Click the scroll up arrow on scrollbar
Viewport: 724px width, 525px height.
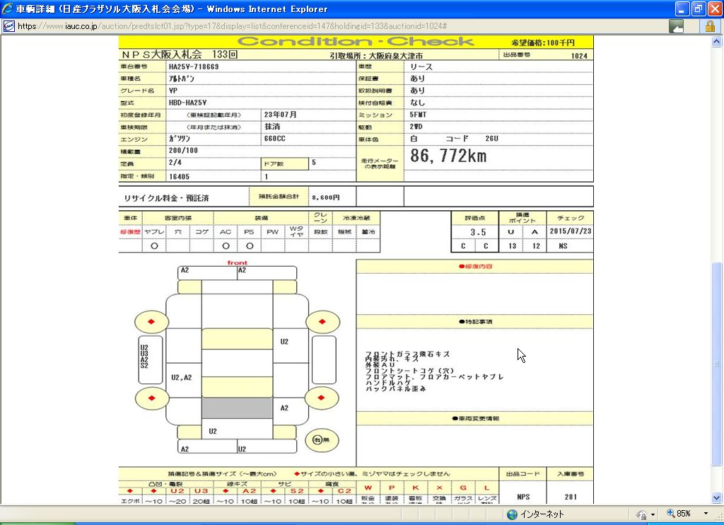point(717,42)
